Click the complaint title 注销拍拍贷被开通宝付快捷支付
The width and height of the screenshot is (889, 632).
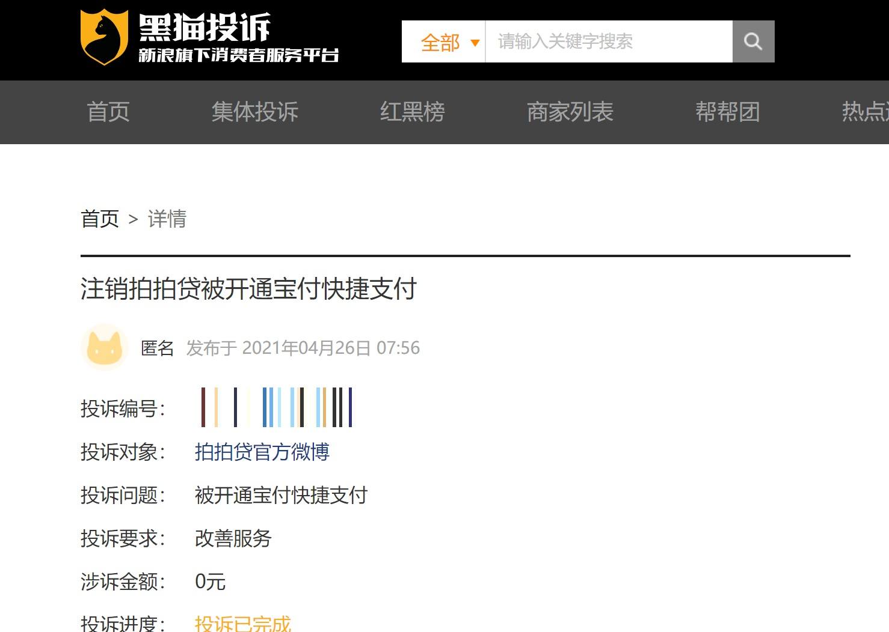coord(248,289)
